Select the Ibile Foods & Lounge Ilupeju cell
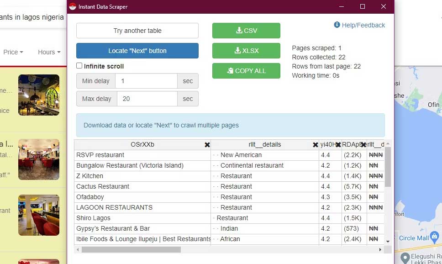Image resolution: width=442 pixels, height=264 pixels. click(x=142, y=239)
